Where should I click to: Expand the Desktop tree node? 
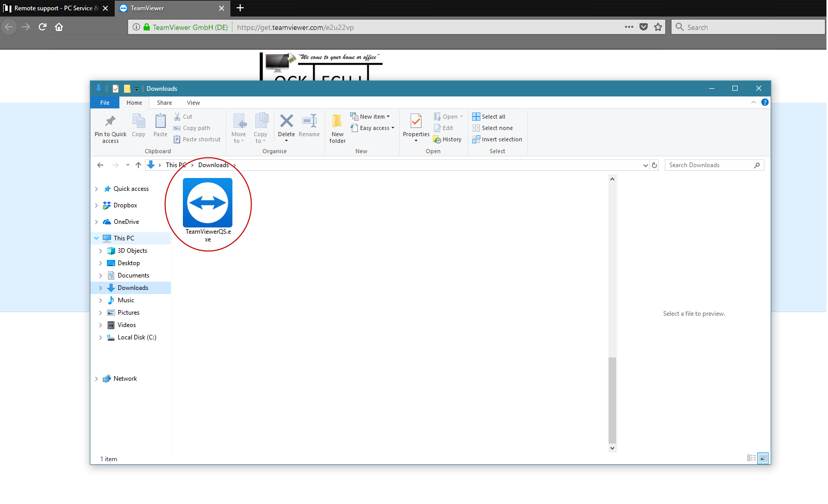coord(101,263)
